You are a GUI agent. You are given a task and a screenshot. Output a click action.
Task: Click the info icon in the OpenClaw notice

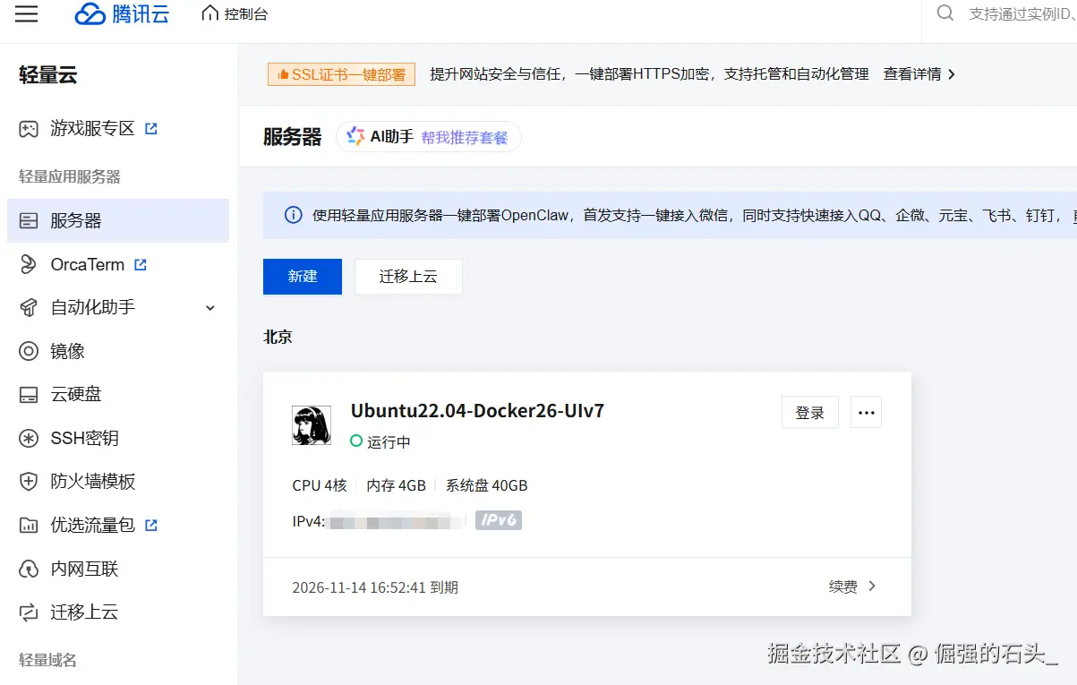click(293, 215)
